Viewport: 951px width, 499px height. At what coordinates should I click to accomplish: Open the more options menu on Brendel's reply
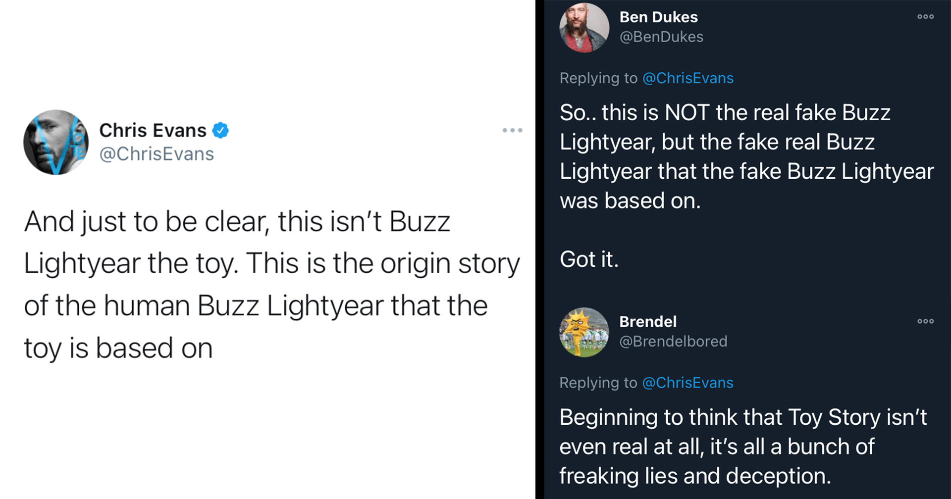[925, 321]
